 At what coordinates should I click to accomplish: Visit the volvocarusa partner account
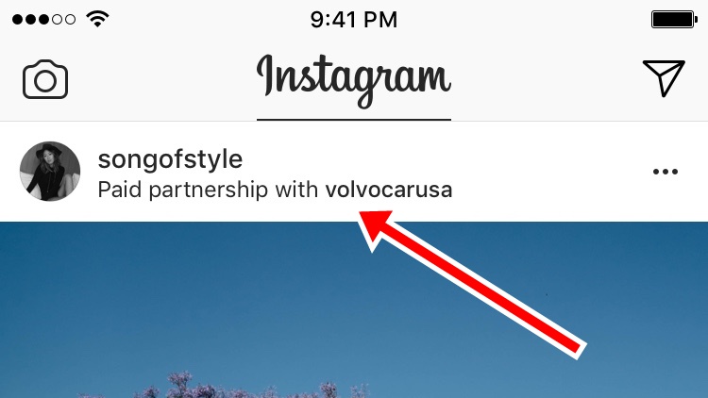click(x=389, y=190)
